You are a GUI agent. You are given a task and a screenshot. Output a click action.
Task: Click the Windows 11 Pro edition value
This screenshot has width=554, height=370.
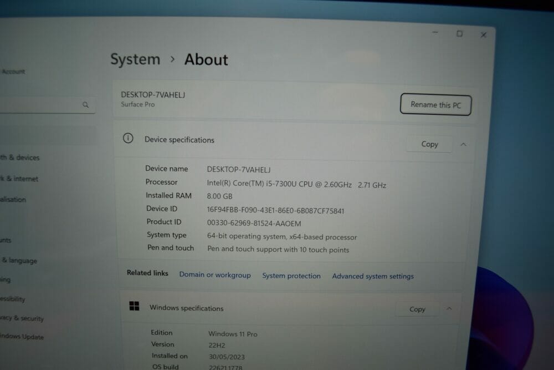coord(233,334)
